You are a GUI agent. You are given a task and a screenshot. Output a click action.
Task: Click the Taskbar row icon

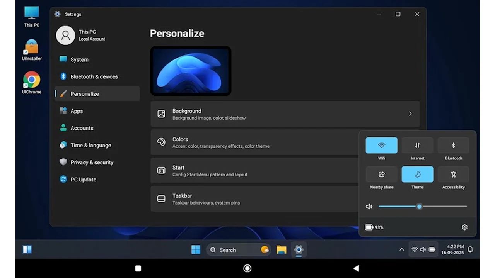click(161, 198)
